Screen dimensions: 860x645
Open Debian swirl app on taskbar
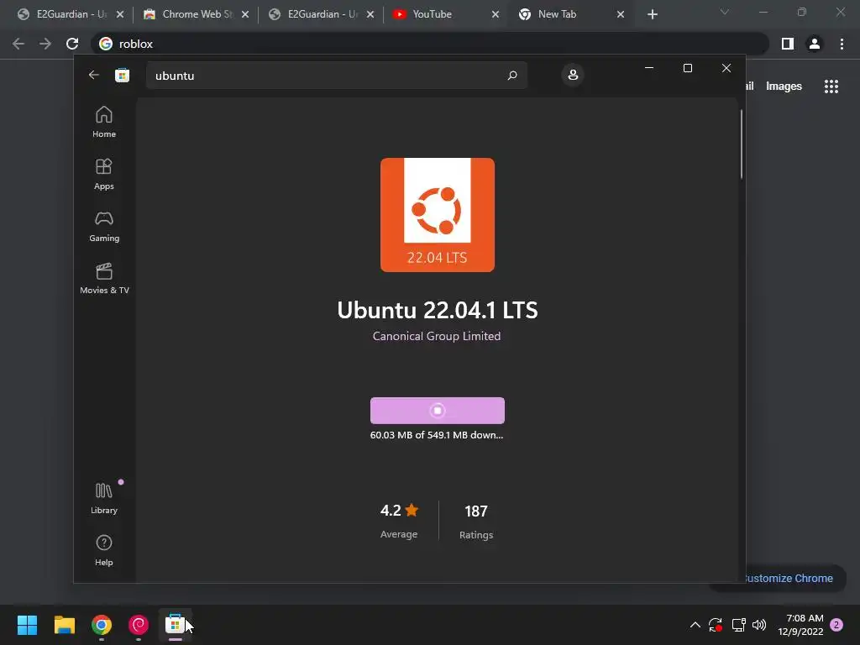[x=139, y=625]
